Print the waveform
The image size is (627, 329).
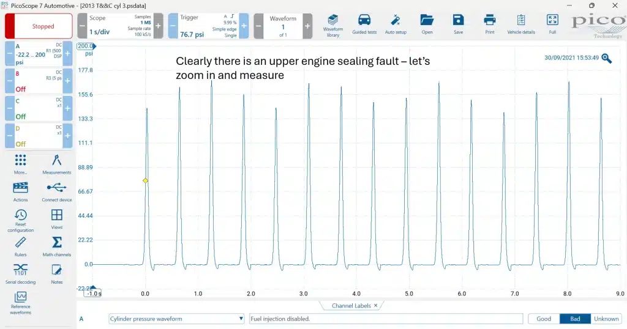[489, 24]
